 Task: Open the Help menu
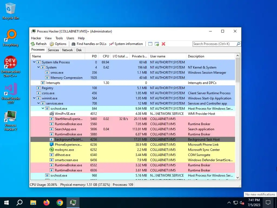tap(81, 38)
